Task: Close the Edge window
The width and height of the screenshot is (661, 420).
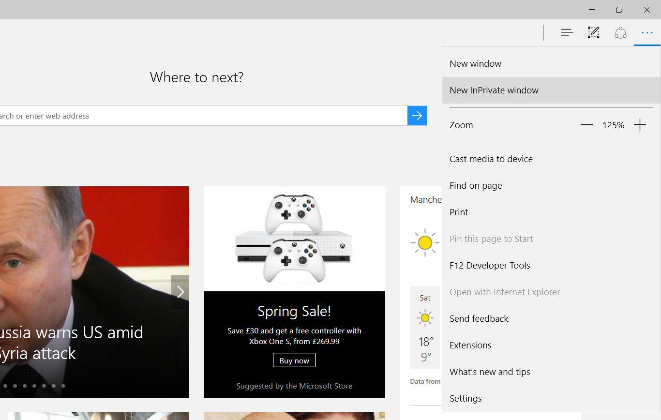Action: tap(647, 10)
